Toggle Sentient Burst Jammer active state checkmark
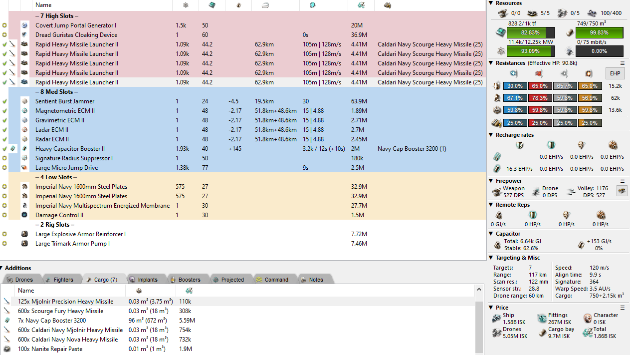 tap(4, 101)
